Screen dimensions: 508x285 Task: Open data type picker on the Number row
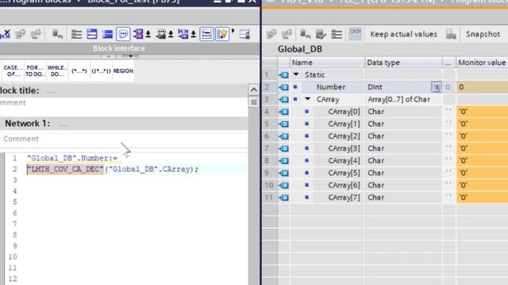tap(436, 87)
